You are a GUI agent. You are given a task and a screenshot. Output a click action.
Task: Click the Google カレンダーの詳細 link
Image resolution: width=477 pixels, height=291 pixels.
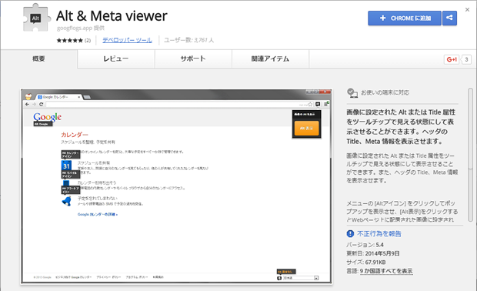[98, 214]
